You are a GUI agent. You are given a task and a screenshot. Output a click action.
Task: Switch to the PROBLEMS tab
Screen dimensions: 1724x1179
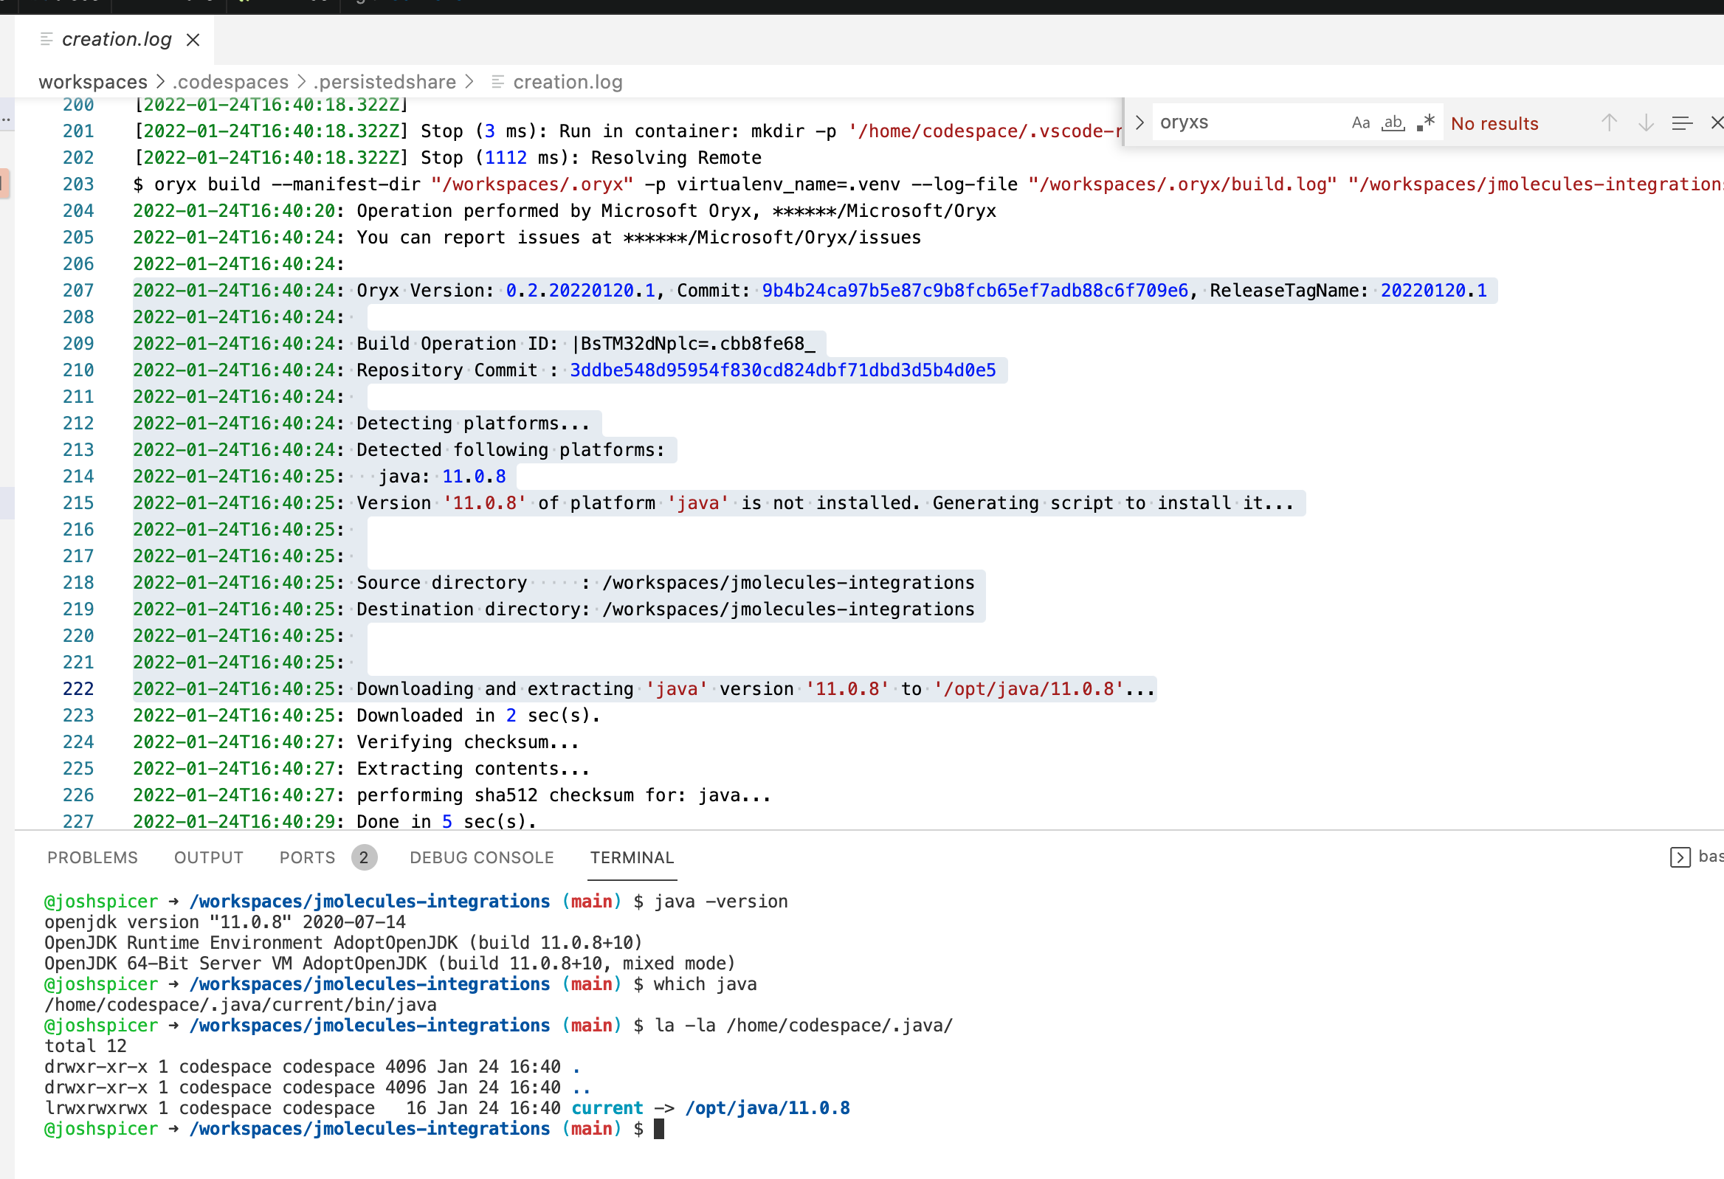[x=92, y=857]
